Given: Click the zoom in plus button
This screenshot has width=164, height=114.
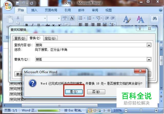Looking at the screenshot, I should click(x=156, y=110).
